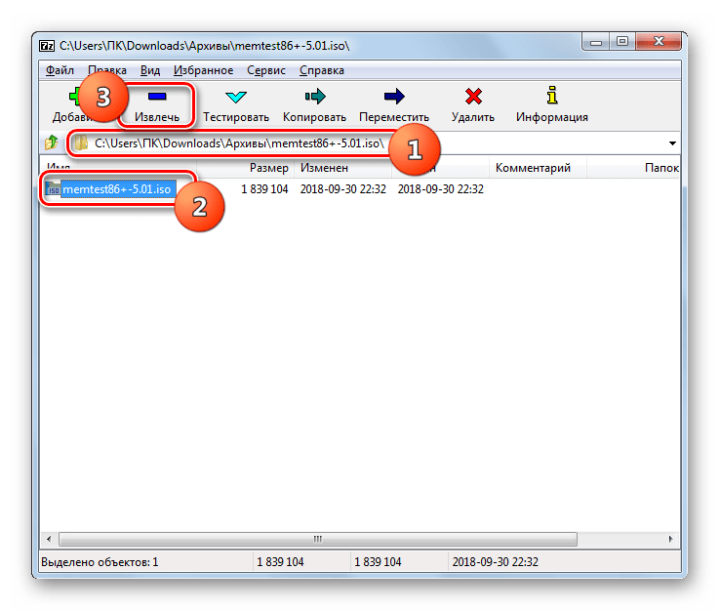The image size is (720, 611).
Task: Click the Move (Переместить) toolbar icon
Action: point(394,97)
